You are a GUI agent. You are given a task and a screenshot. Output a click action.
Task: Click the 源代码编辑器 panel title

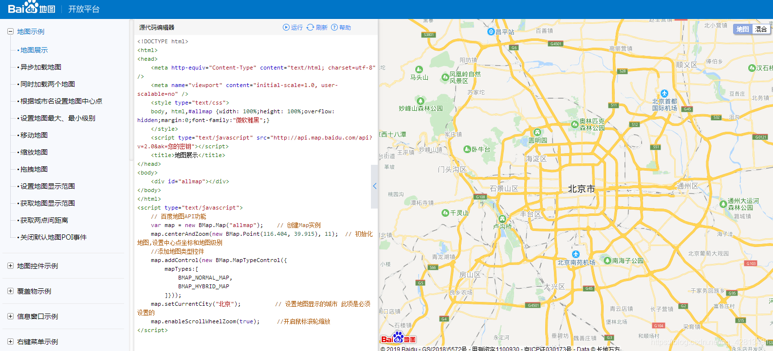[157, 28]
